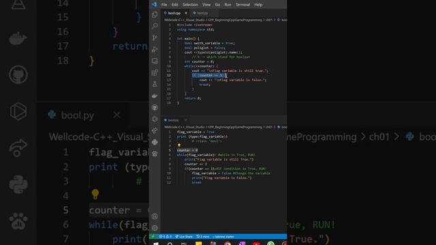The height and width of the screenshot is (245, 436).
Task: Open the Go menu
Action: (217, 5)
